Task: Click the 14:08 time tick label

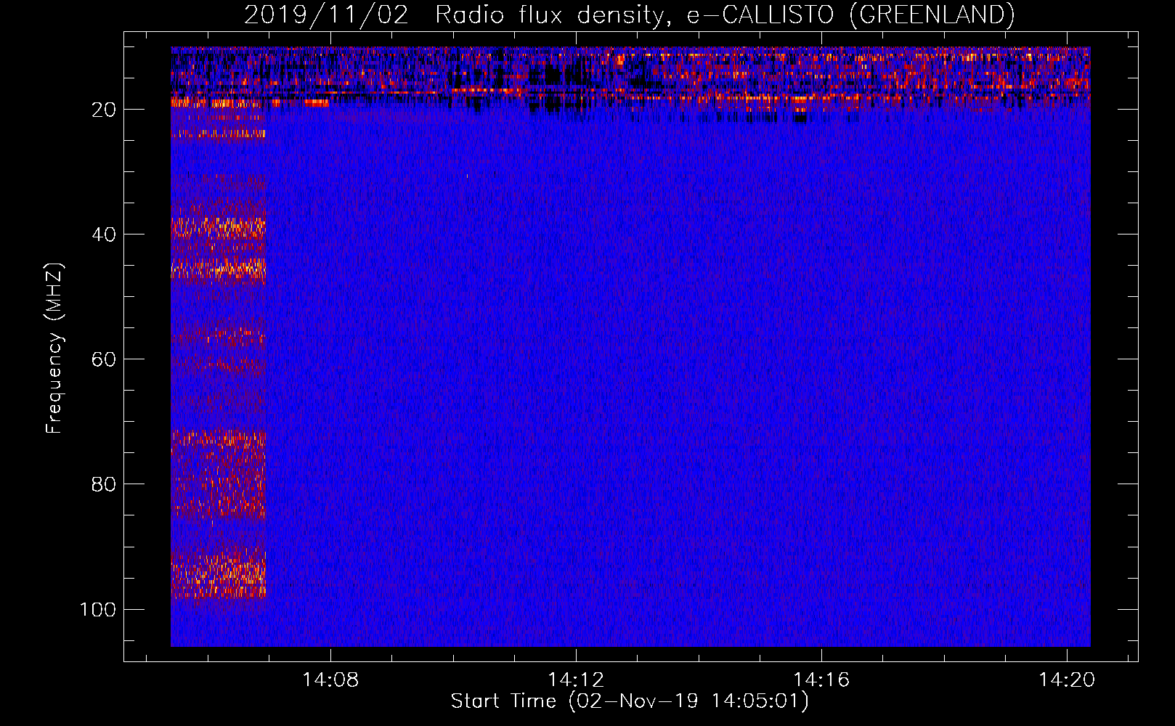Action: point(330,680)
